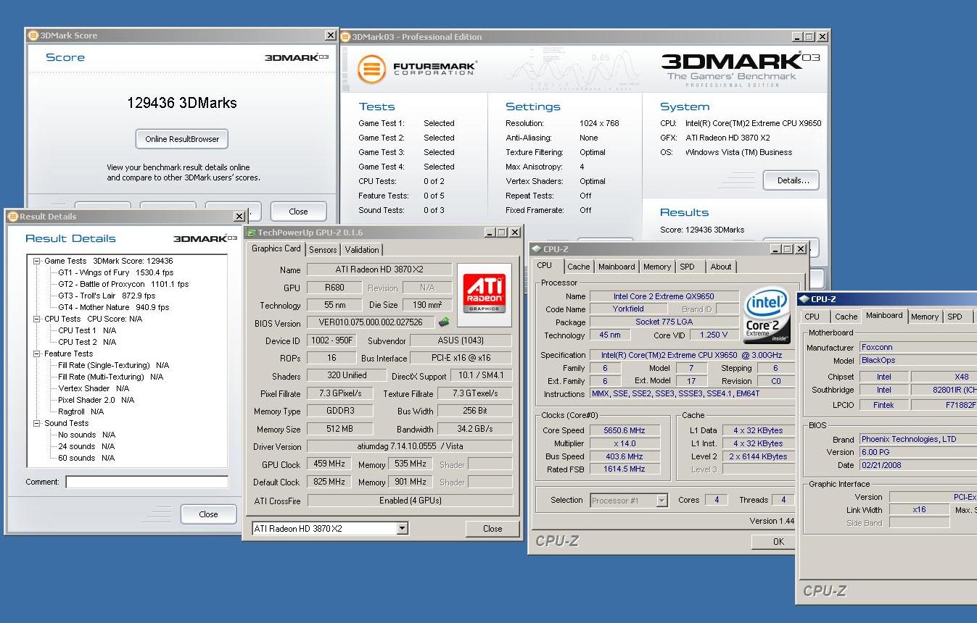
Task: Minimize the GPU-Z window
Action: pyautogui.click(x=489, y=233)
